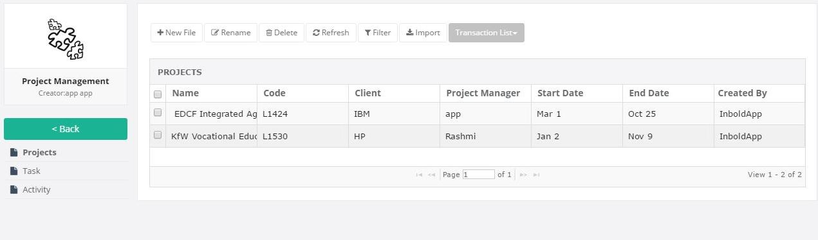818x240 pixels.
Task: Click the Mar 1 start date cell
Action: pos(577,114)
